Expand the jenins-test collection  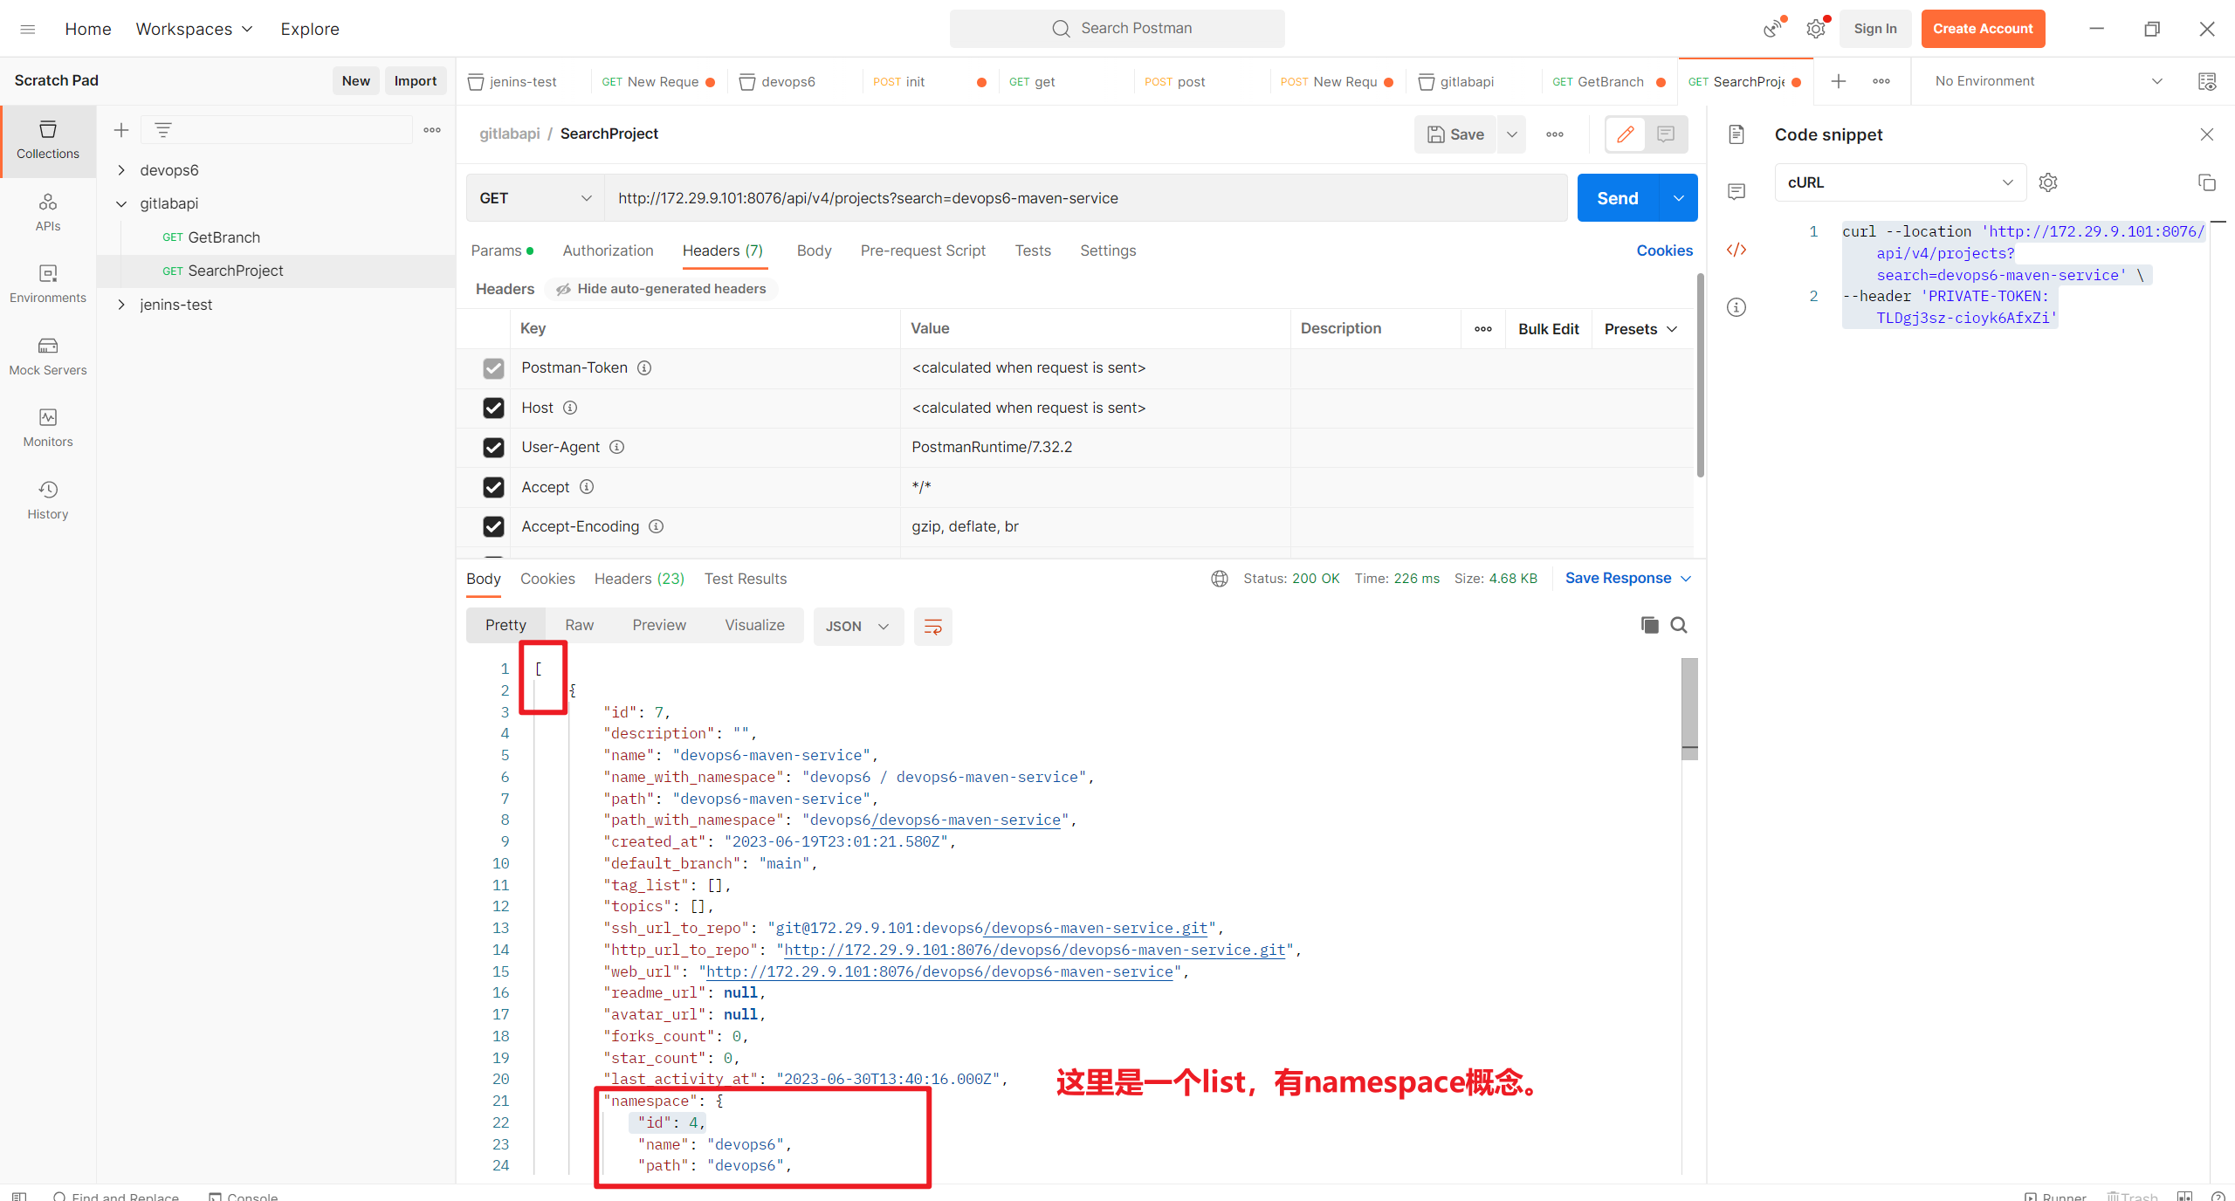121,305
